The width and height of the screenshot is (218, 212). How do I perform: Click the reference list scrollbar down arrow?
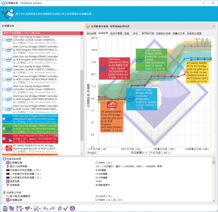82,153
